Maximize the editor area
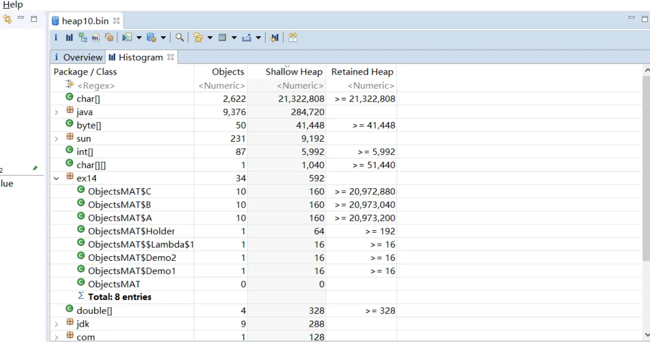Viewport: 650px width, 342px height. [x=645, y=19]
